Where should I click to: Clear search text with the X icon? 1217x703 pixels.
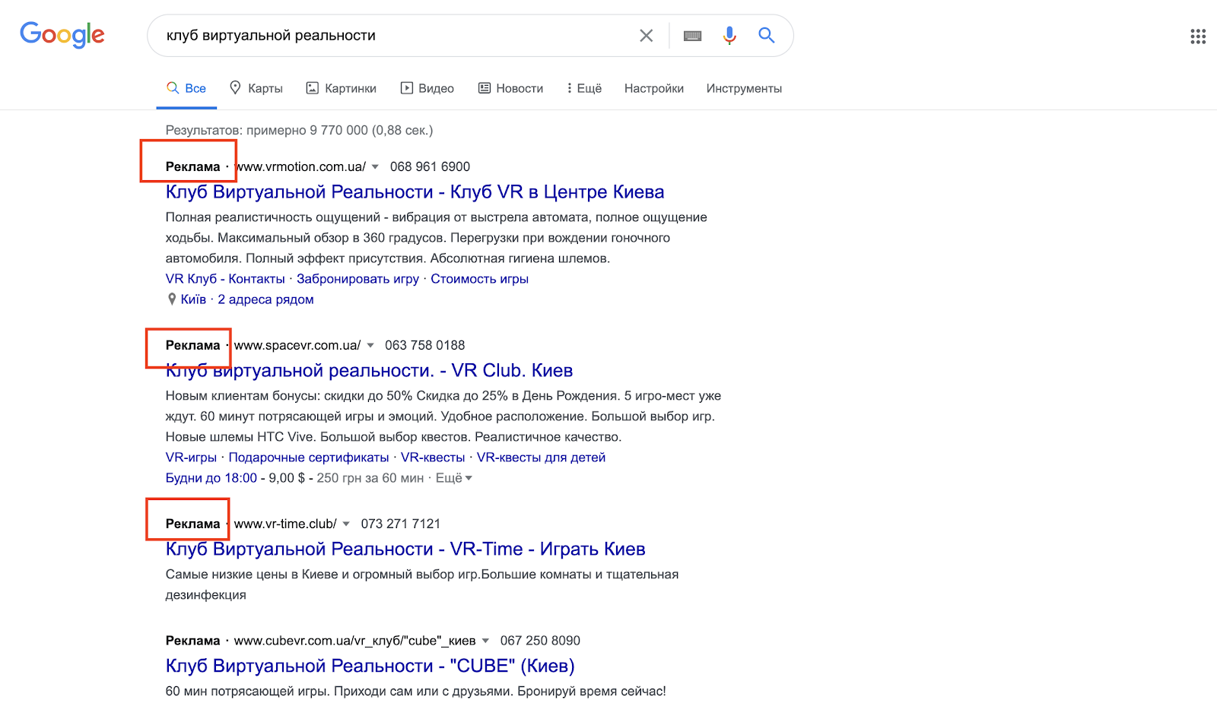[x=646, y=36]
